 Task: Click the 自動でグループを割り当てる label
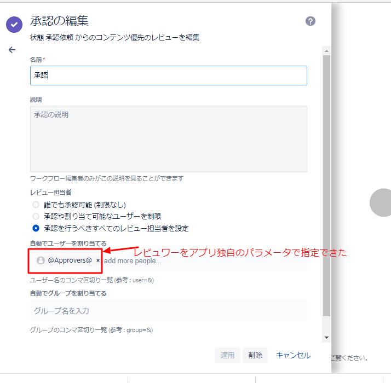tap(68, 293)
